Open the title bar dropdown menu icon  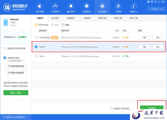156,2
